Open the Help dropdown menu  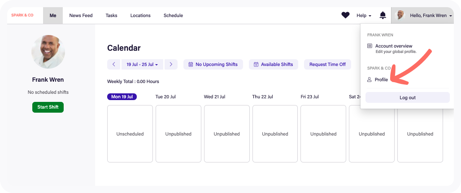tap(364, 15)
